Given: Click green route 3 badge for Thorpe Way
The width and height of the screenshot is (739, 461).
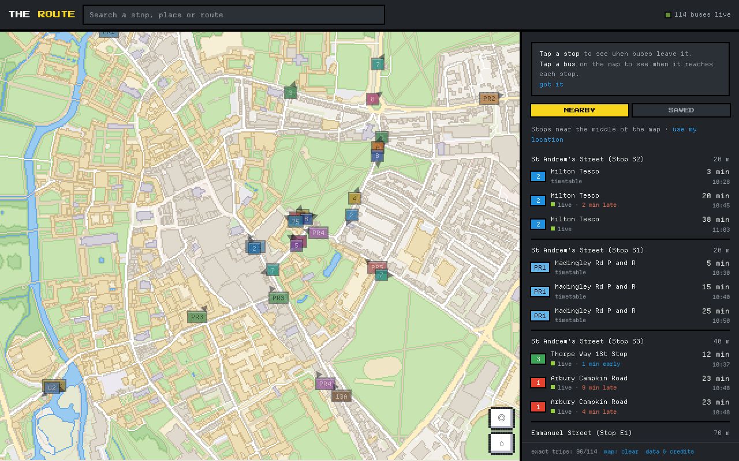Looking at the screenshot, I should (538, 359).
